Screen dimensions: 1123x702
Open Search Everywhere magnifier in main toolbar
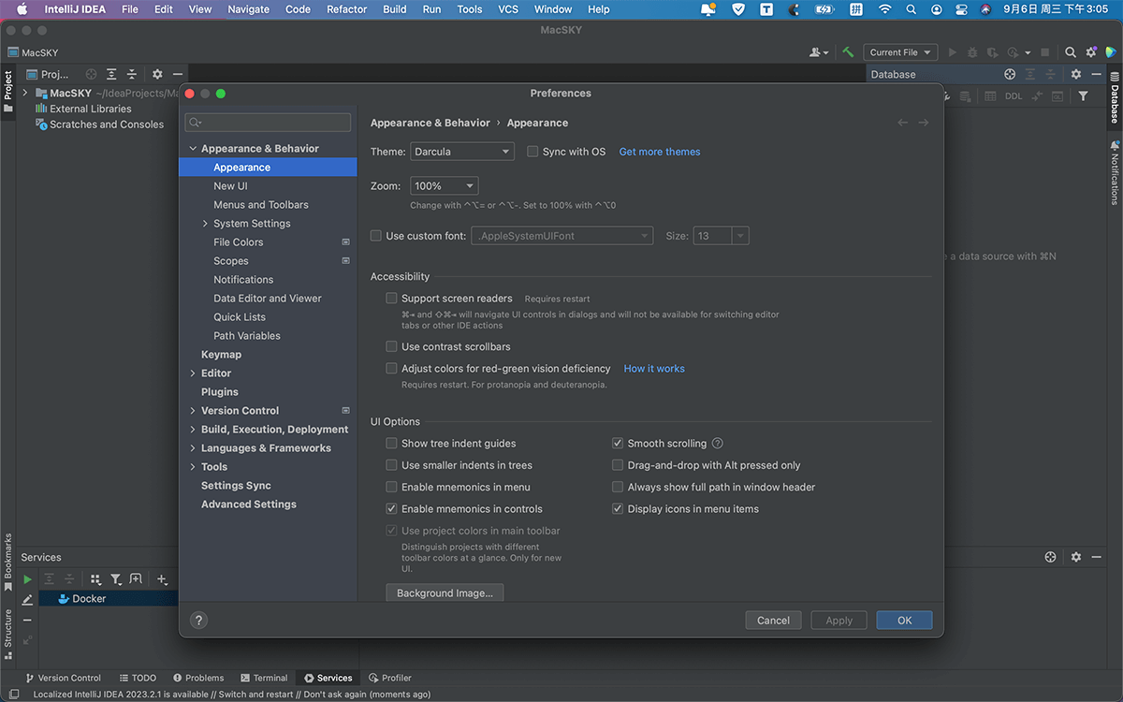1072,52
